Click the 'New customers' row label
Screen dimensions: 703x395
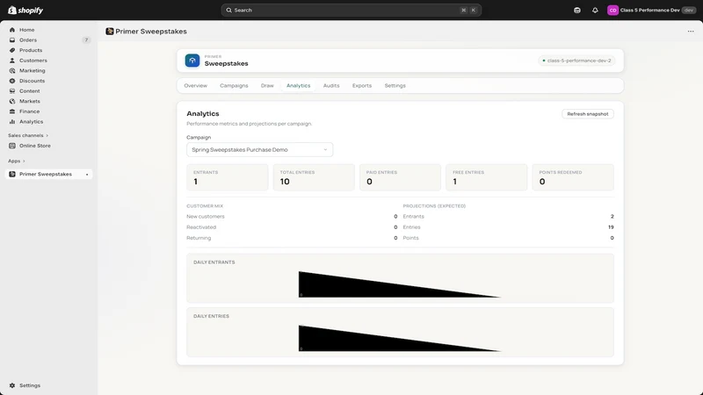[206, 216]
